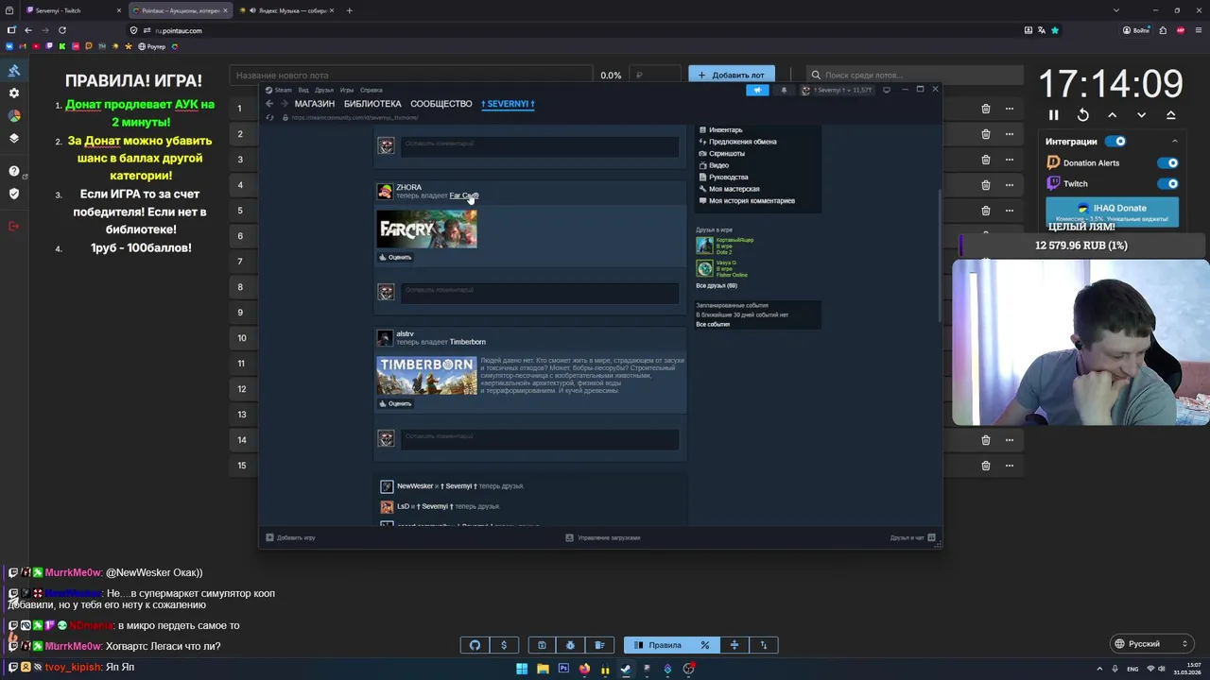Open Steam БИБЛИОТЕКА tab
The width and height of the screenshot is (1210, 680).
(372, 104)
